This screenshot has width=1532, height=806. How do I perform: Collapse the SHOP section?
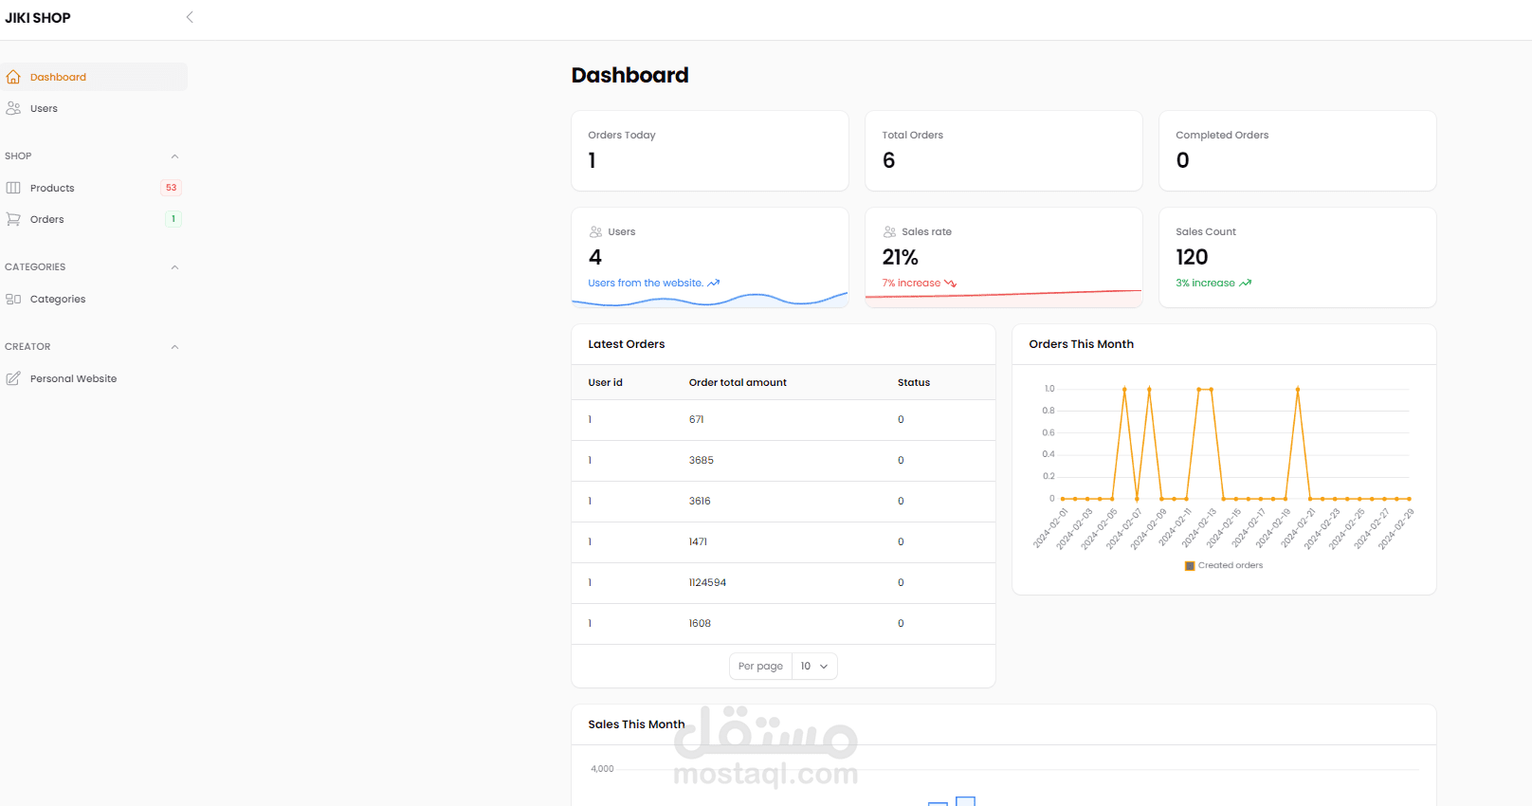[174, 156]
